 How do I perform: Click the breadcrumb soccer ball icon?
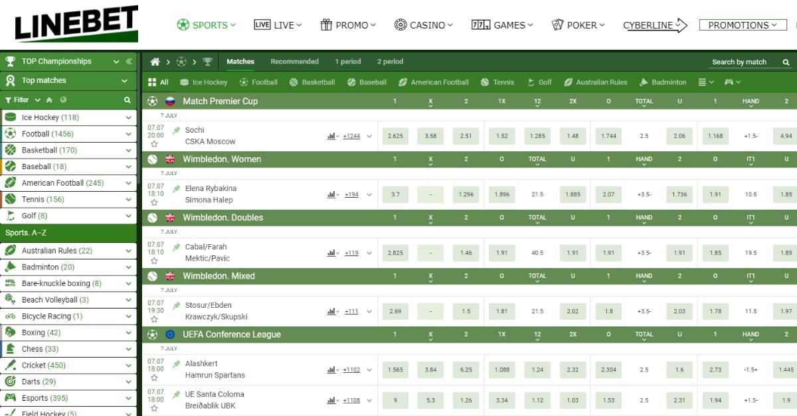tap(181, 62)
